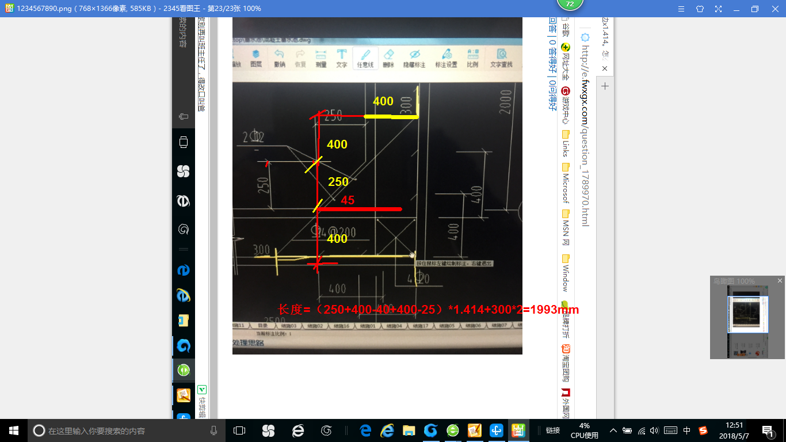The height and width of the screenshot is (442, 786).
Task: Click the rotated plus new-tab button in the picture
Action: pos(605,86)
